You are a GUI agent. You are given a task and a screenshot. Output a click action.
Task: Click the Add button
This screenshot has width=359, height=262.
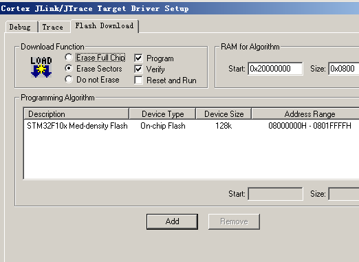172,221
